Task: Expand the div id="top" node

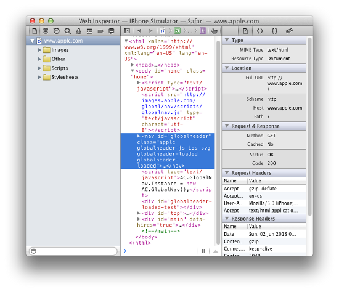Action: pyautogui.click(x=139, y=213)
